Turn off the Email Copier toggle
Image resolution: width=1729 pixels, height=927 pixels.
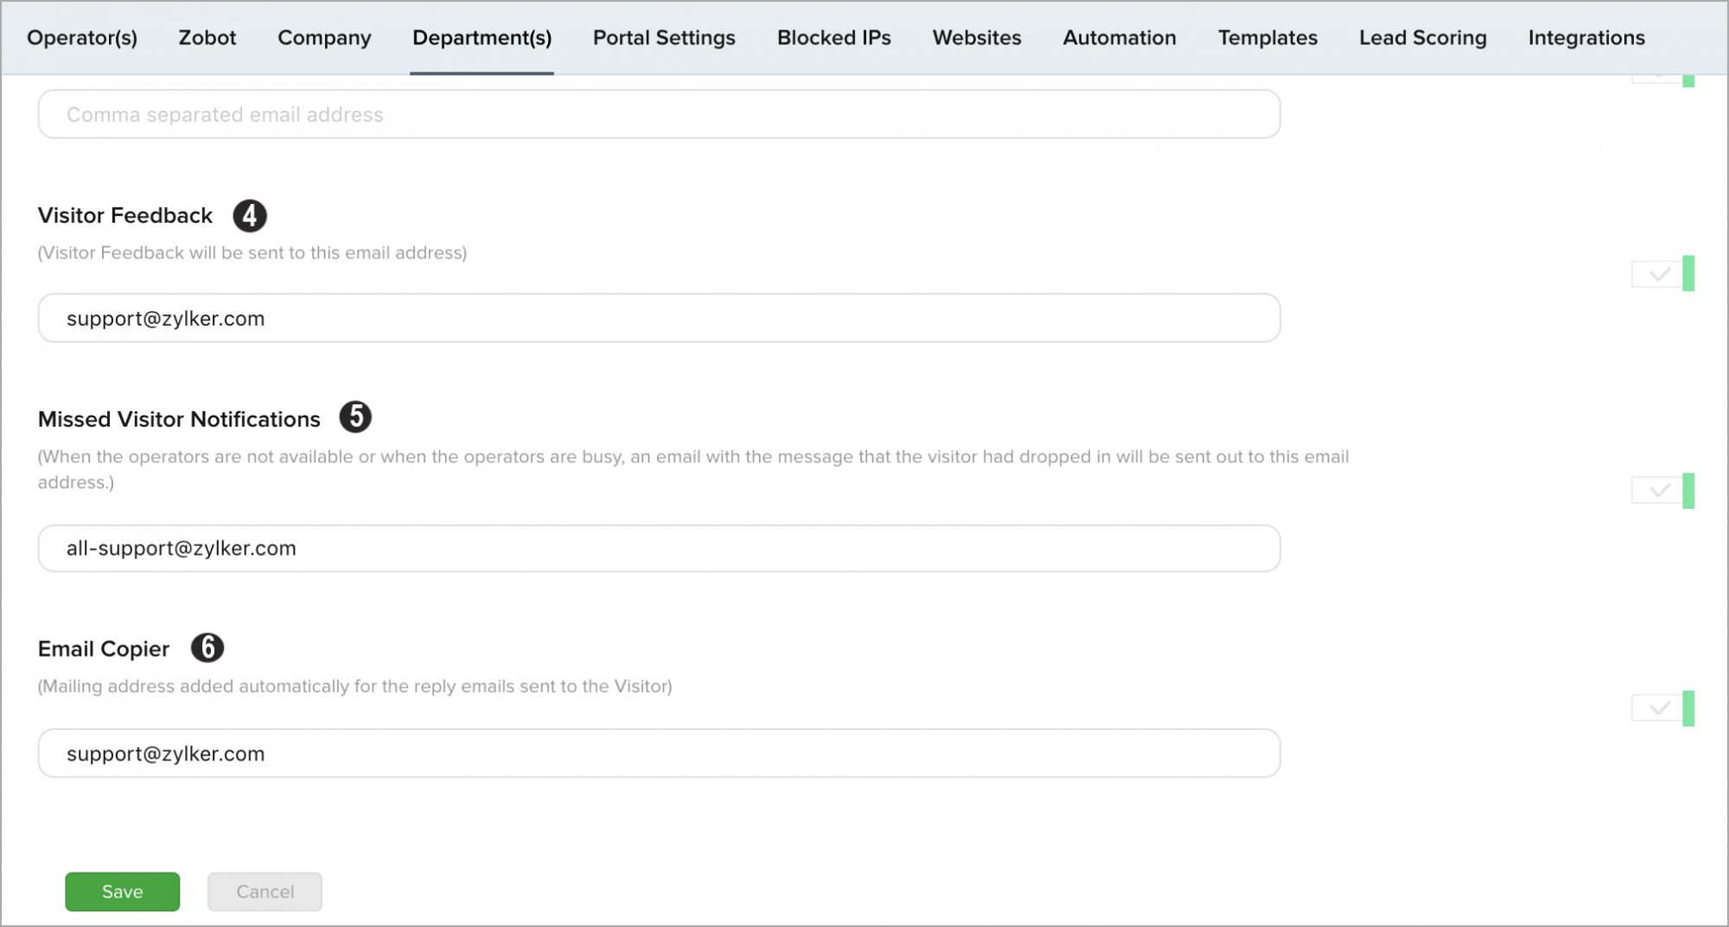pos(1662,708)
